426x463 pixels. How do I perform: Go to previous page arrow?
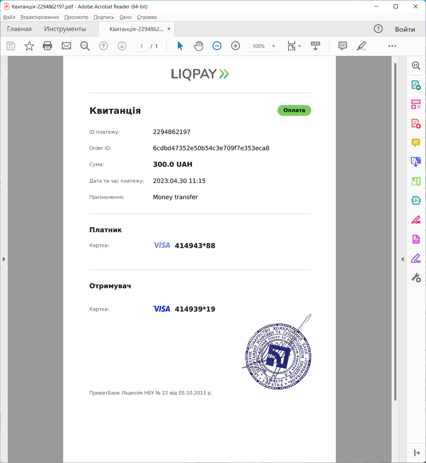(103, 46)
